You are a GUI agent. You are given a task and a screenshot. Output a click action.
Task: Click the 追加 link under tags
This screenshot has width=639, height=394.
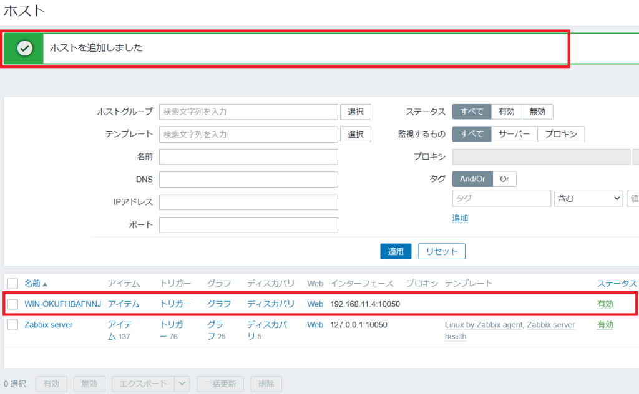coord(460,218)
